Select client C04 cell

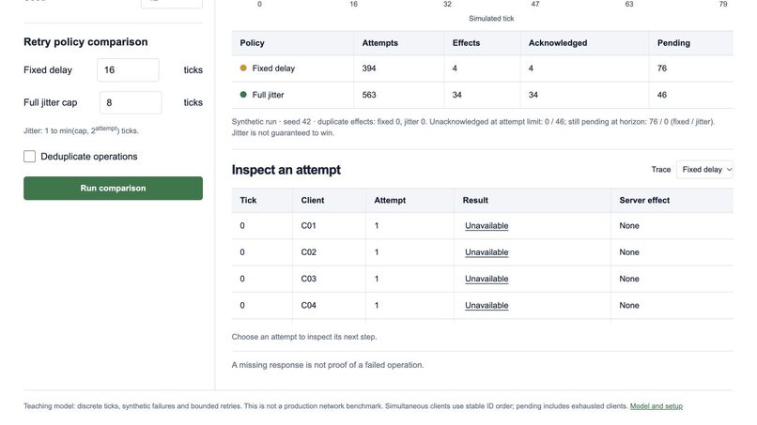click(x=308, y=305)
